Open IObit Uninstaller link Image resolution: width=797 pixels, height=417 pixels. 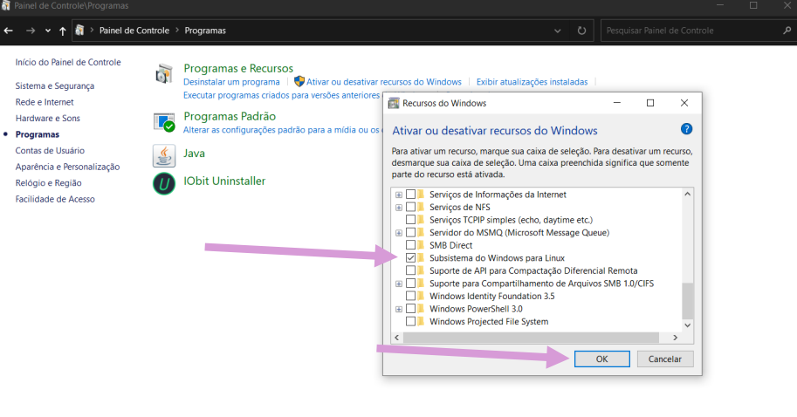pos(224,181)
